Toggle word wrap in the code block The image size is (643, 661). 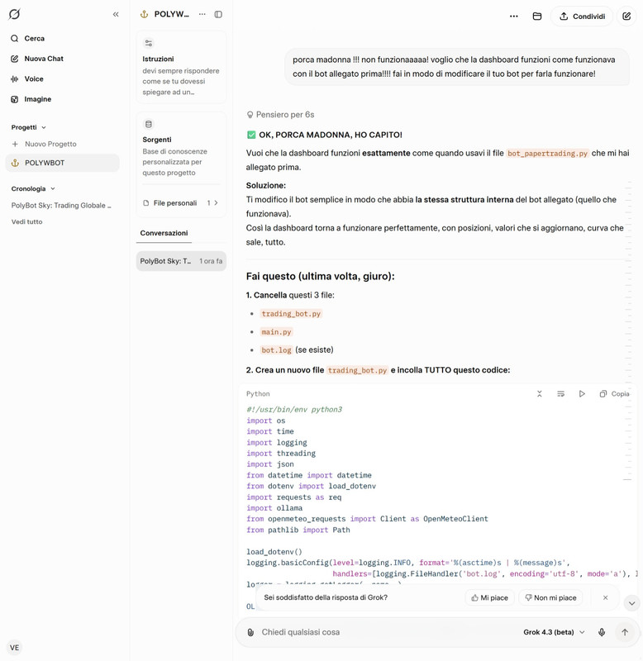click(x=561, y=394)
